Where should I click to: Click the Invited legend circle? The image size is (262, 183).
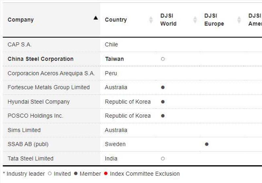pyautogui.click(x=50, y=174)
